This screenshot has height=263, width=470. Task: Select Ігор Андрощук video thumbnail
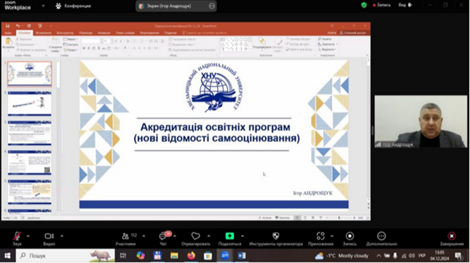pos(421,122)
